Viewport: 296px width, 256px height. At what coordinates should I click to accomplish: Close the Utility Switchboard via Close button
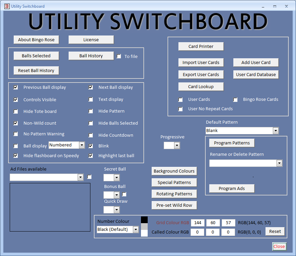point(279,247)
